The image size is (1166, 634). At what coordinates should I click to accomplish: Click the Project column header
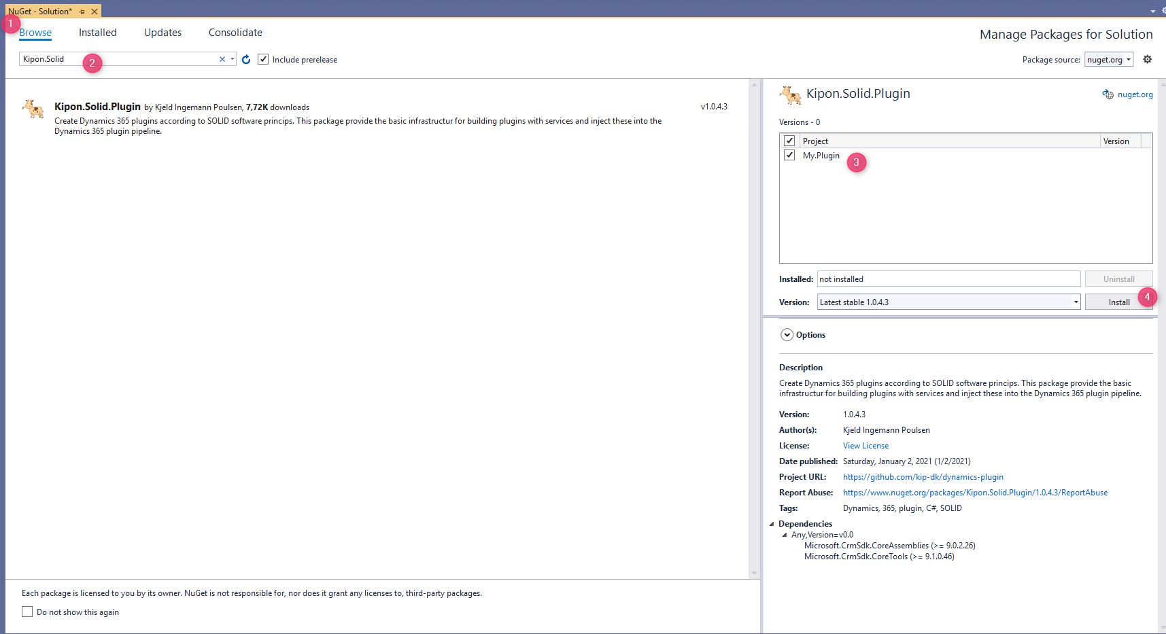click(949, 141)
